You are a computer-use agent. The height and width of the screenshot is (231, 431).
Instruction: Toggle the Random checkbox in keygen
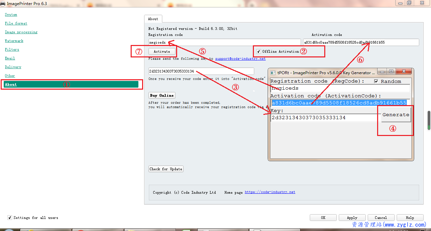[376, 81]
